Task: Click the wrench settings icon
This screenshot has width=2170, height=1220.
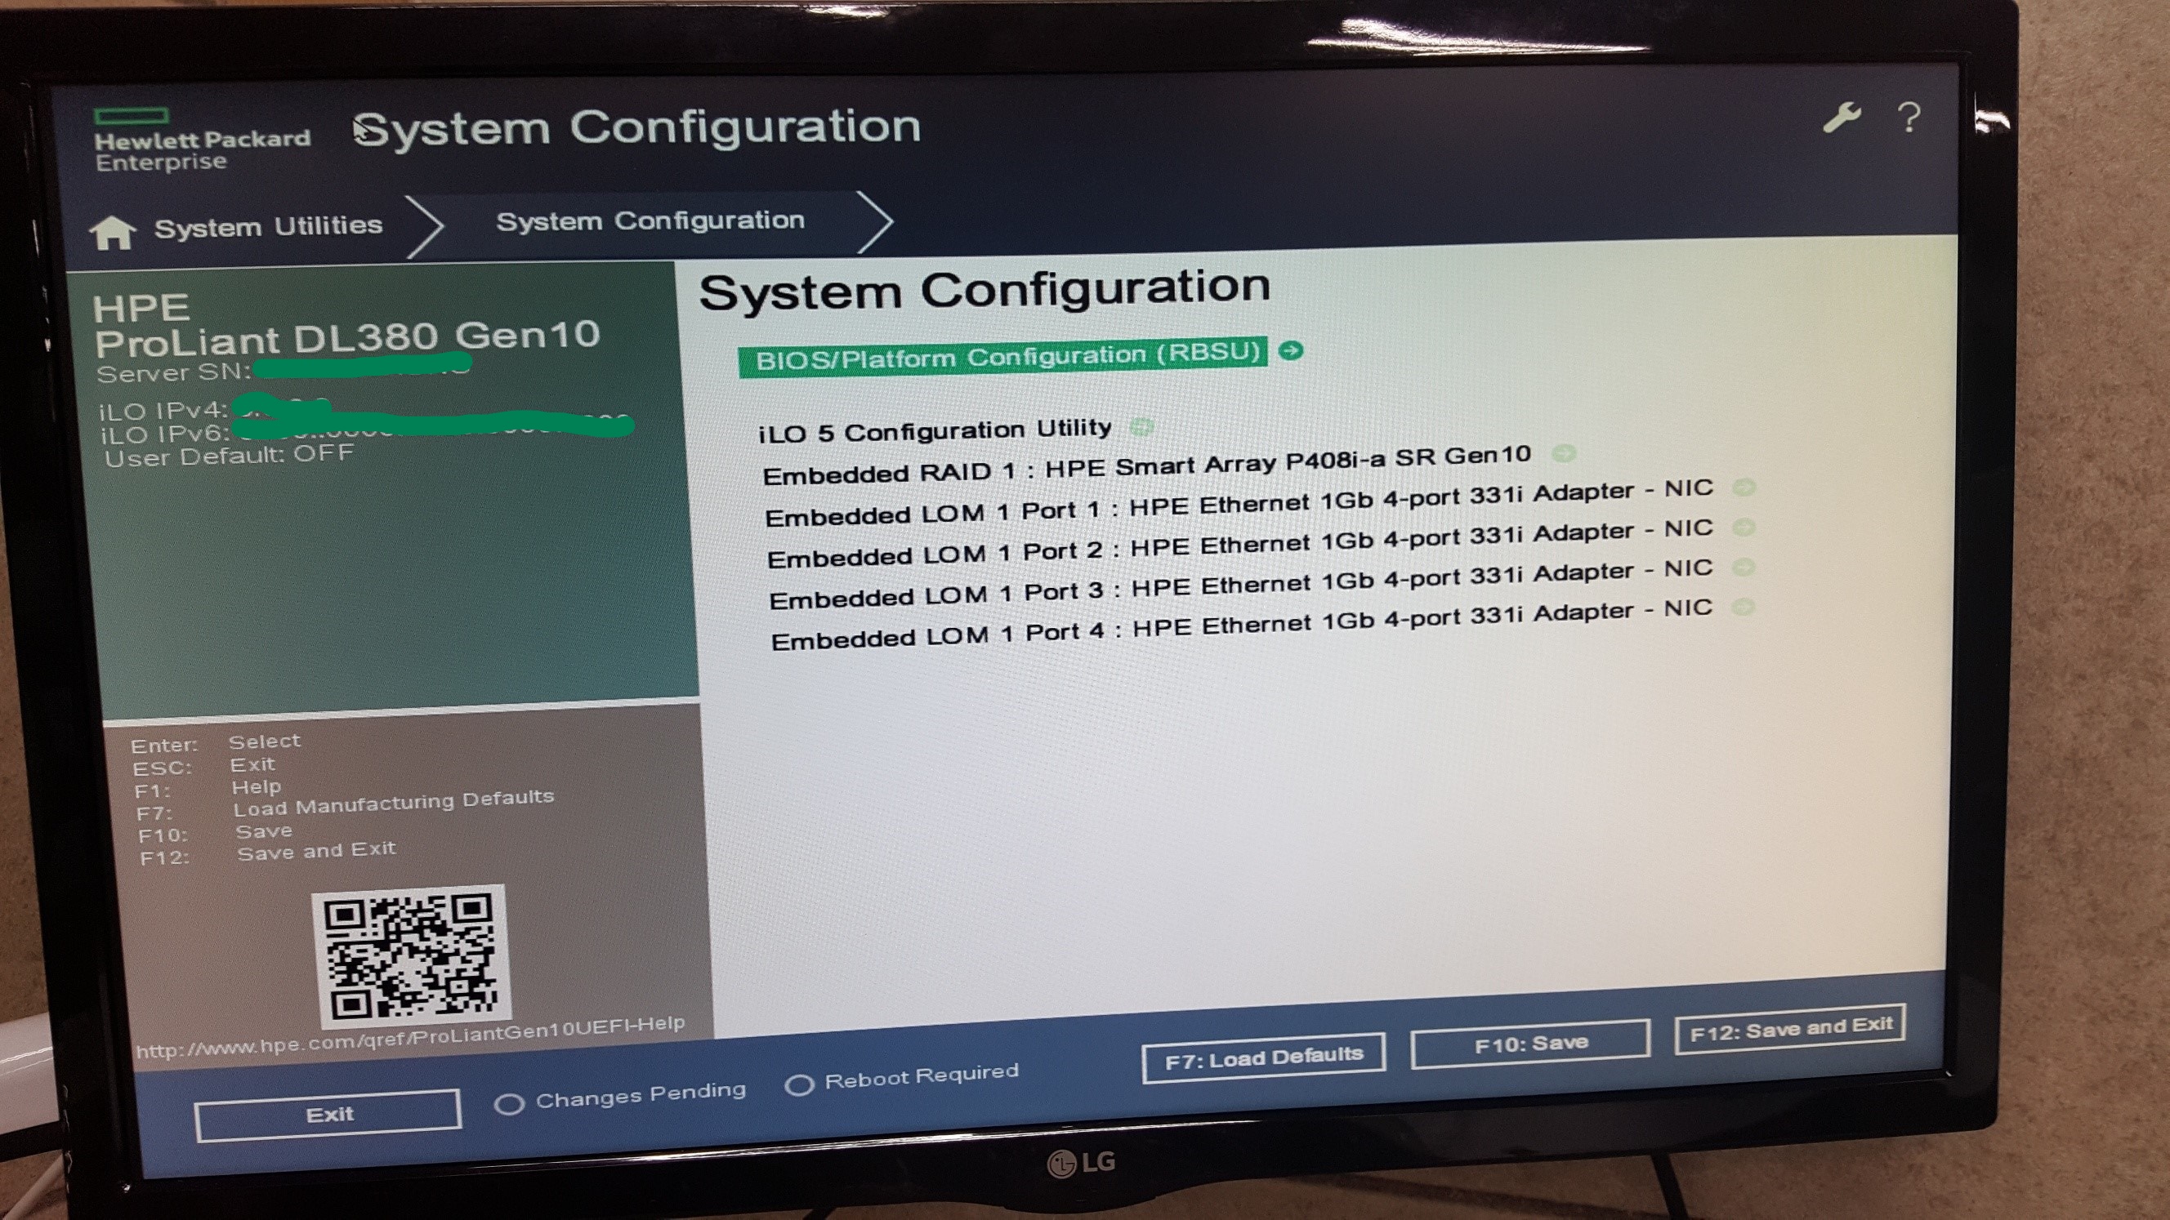Action: coord(1842,118)
